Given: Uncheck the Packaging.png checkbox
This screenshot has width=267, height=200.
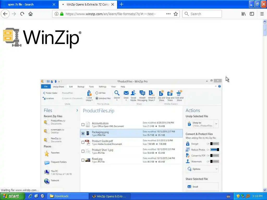Looking at the screenshot, I should pos(83,134).
